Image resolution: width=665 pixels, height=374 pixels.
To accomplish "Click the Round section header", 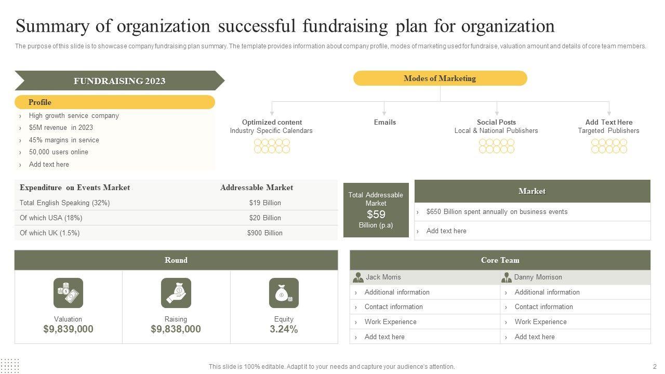I will pos(176,260).
